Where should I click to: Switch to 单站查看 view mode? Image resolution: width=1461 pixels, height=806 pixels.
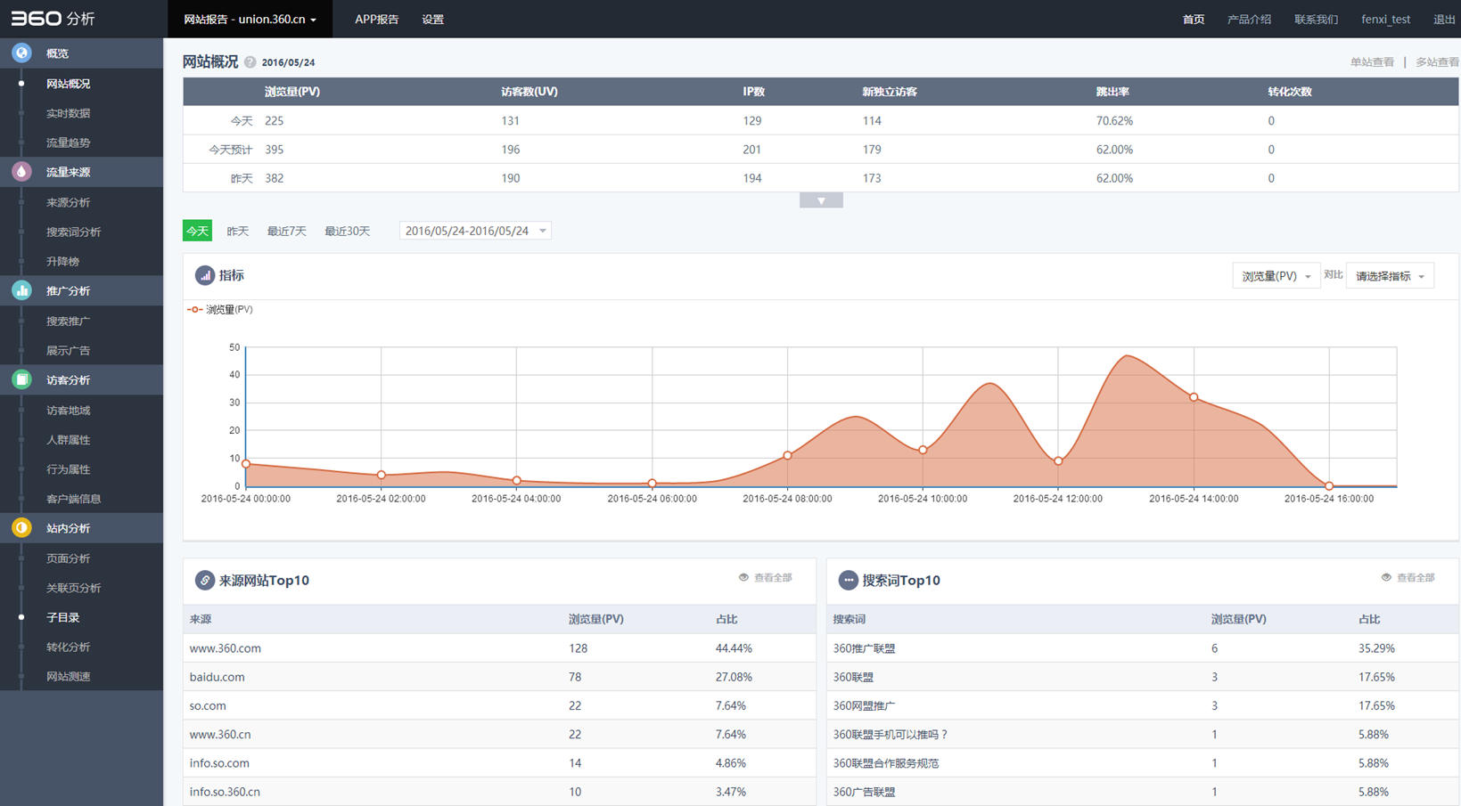click(x=1371, y=62)
